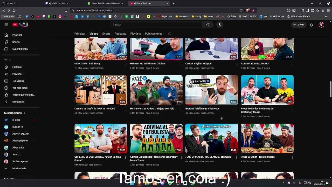
Task: Open options for Una Cita con Bad Bunny
Action: (126, 64)
